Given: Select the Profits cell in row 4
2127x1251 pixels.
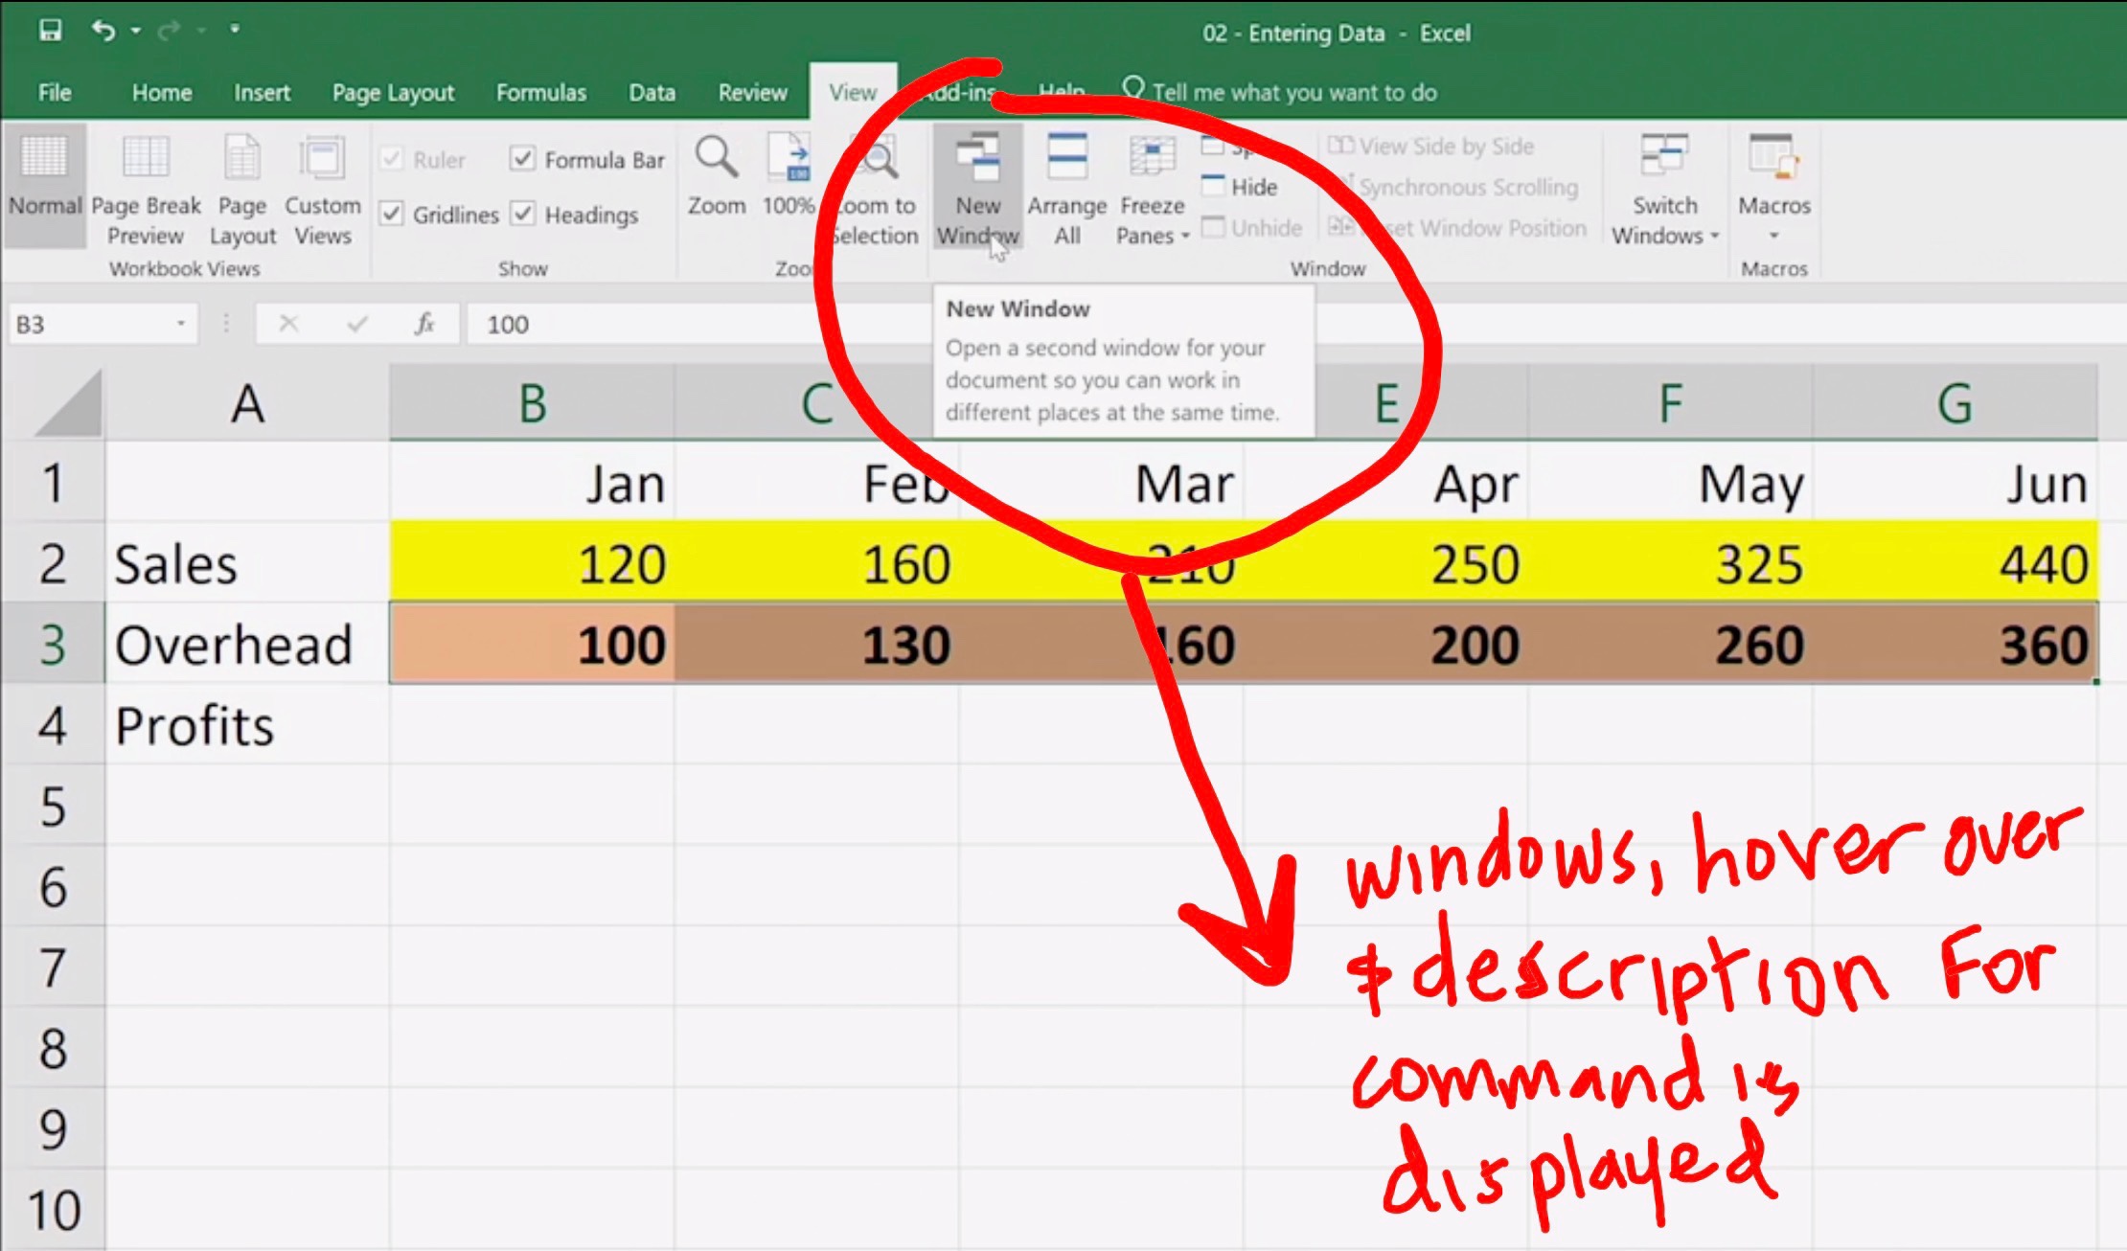Looking at the screenshot, I should 246,725.
